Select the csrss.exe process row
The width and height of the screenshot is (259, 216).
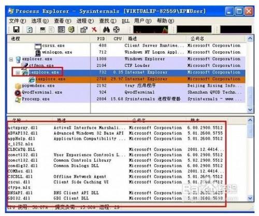point(126,46)
